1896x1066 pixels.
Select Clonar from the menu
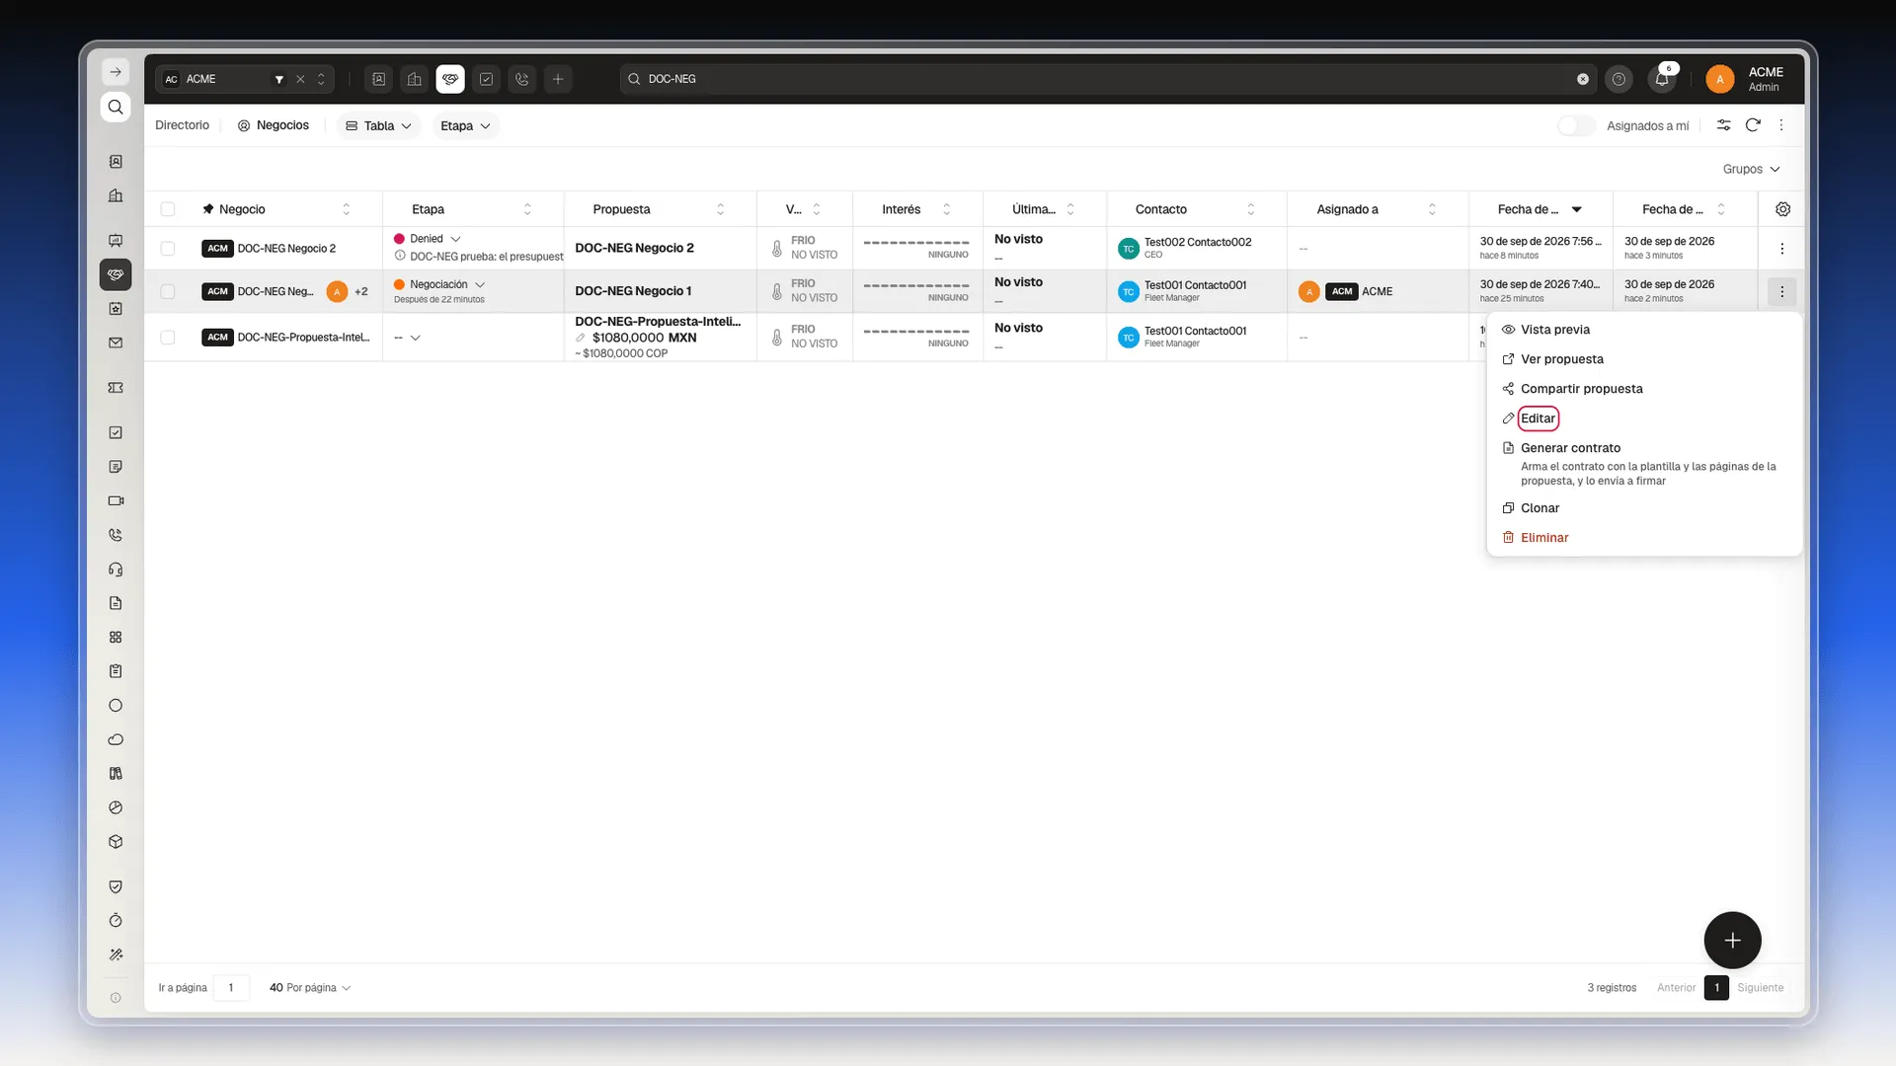(x=1644, y=508)
